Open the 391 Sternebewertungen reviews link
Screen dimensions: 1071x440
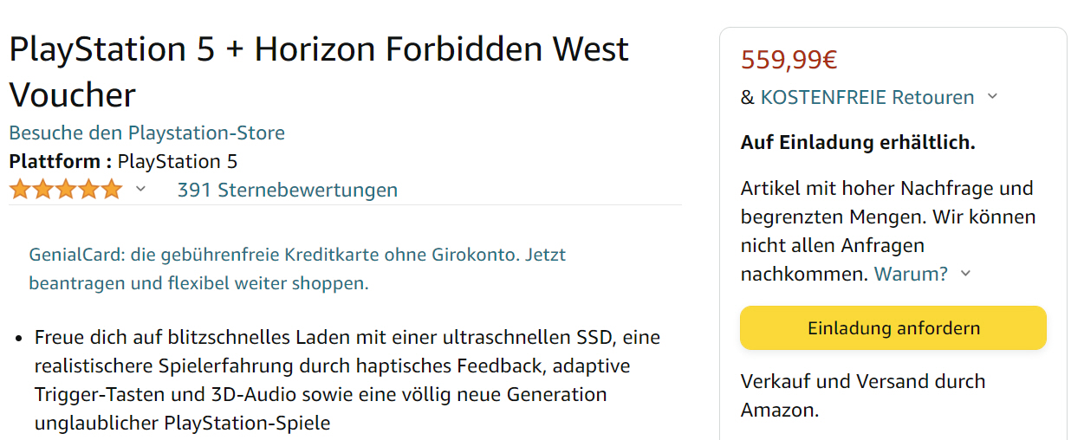[x=287, y=190]
